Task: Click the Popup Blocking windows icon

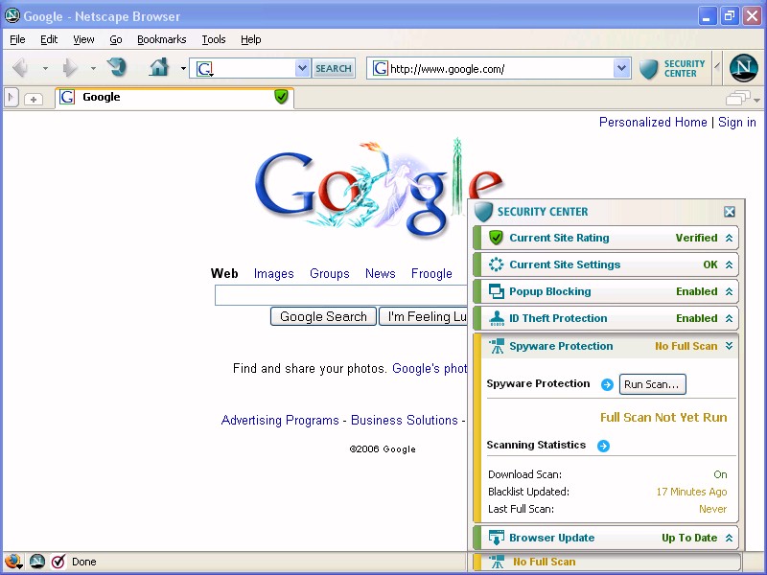Action: point(496,291)
